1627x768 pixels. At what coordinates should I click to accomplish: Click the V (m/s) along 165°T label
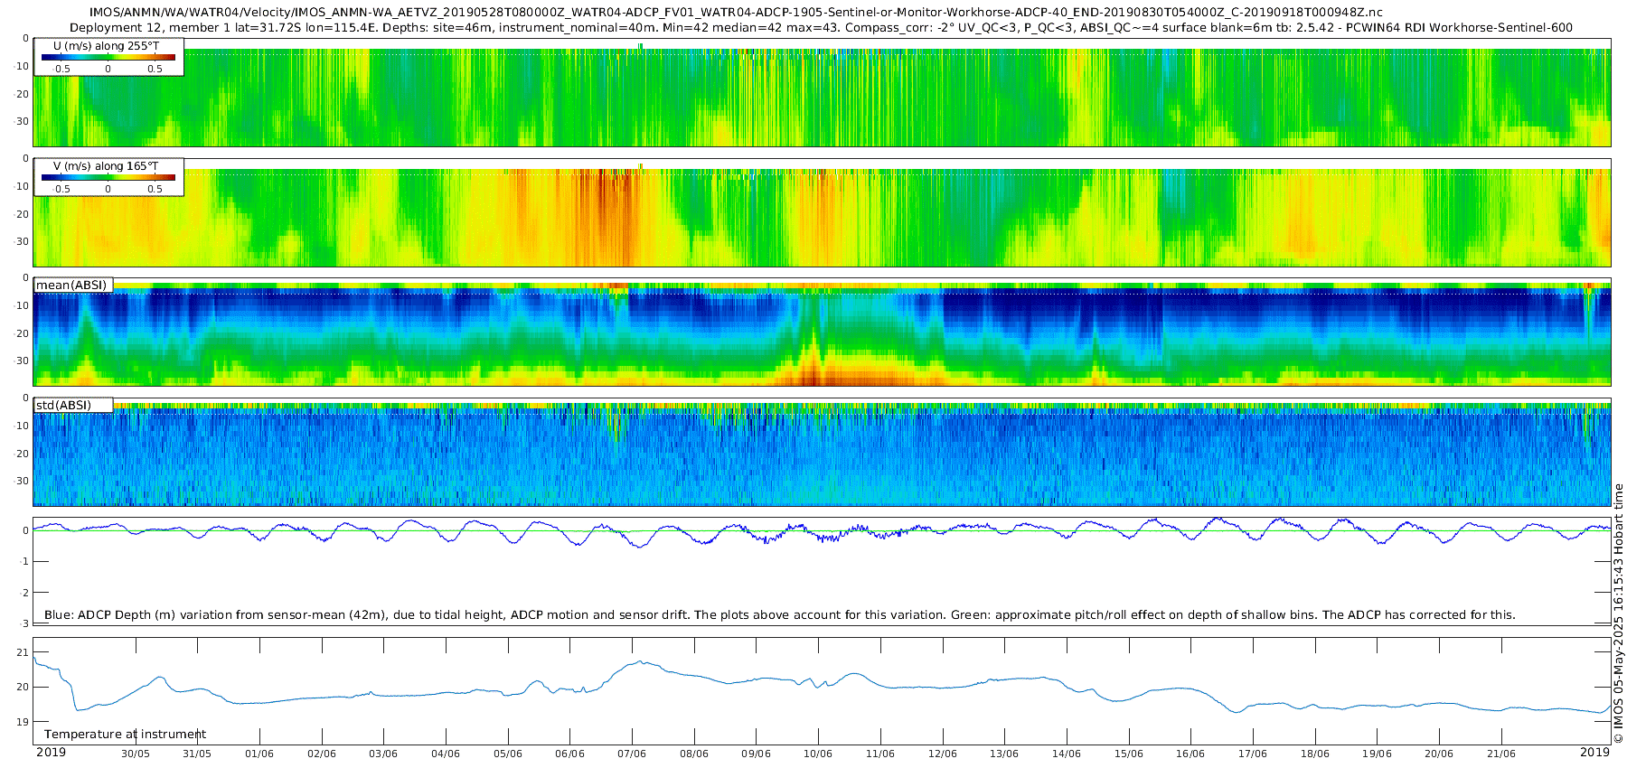pyautogui.click(x=106, y=166)
